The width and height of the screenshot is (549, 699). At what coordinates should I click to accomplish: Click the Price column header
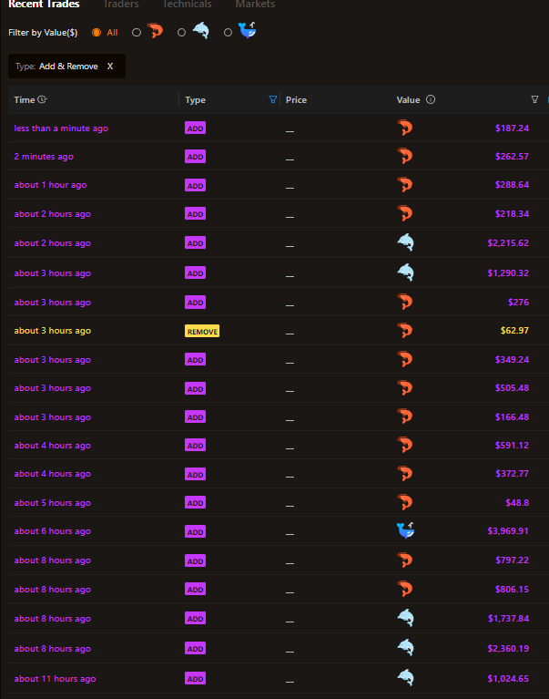coord(296,100)
